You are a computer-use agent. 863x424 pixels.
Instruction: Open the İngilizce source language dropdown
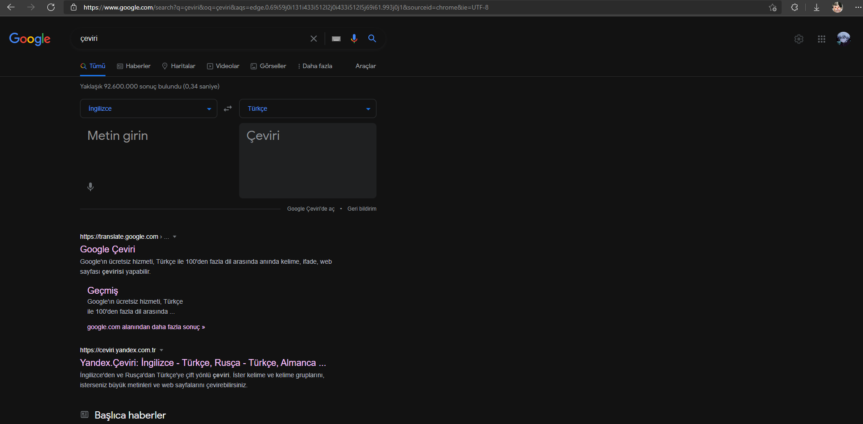point(149,108)
